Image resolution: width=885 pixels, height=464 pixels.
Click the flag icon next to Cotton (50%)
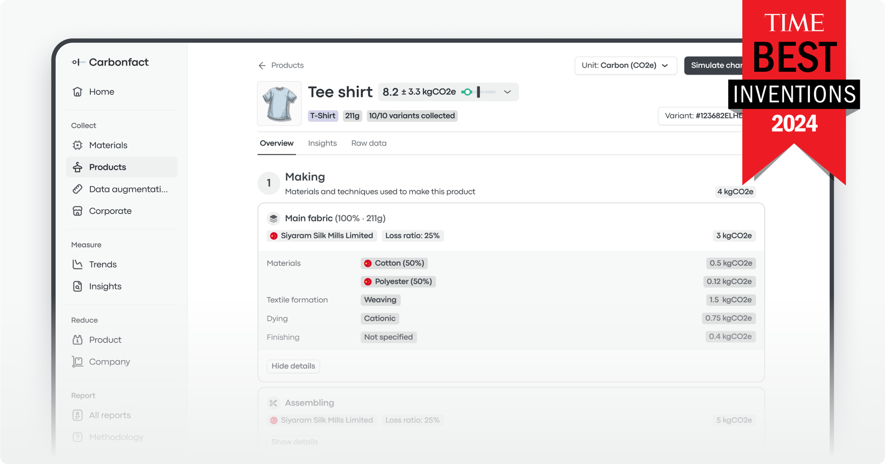(x=368, y=264)
